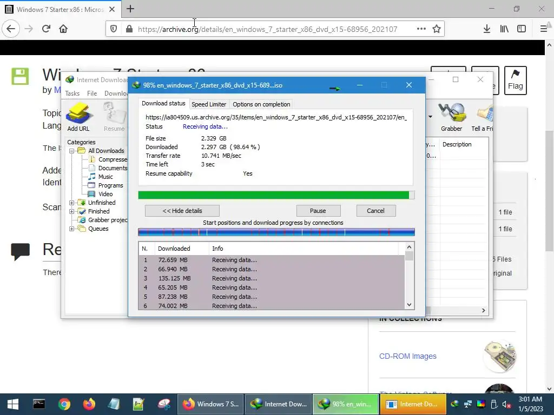Click the Firefox URL address bar

coord(267,29)
